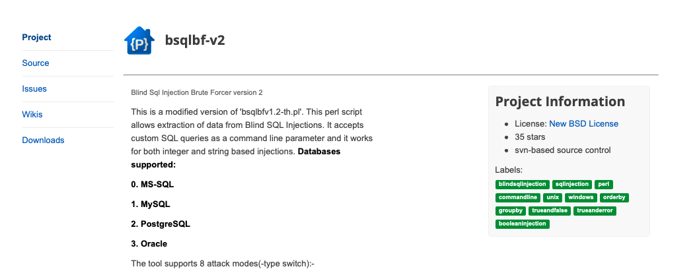
Task: Open the New BSD License link
Action: [583, 124]
